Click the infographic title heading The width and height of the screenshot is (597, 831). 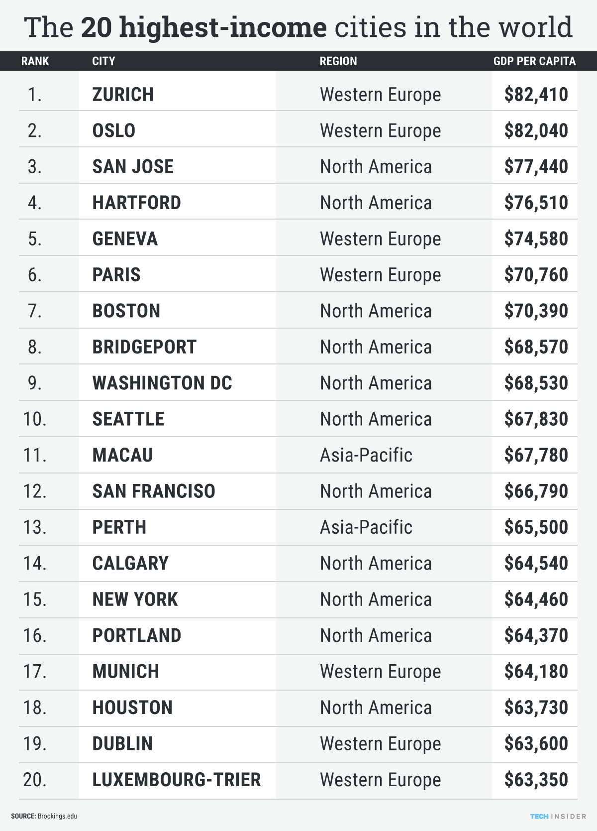(x=298, y=27)
